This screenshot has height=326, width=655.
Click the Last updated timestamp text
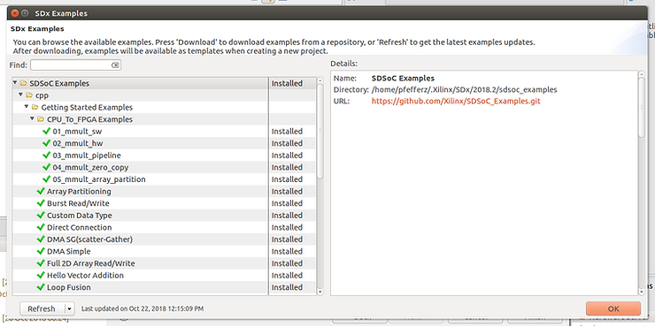point(143,309)
